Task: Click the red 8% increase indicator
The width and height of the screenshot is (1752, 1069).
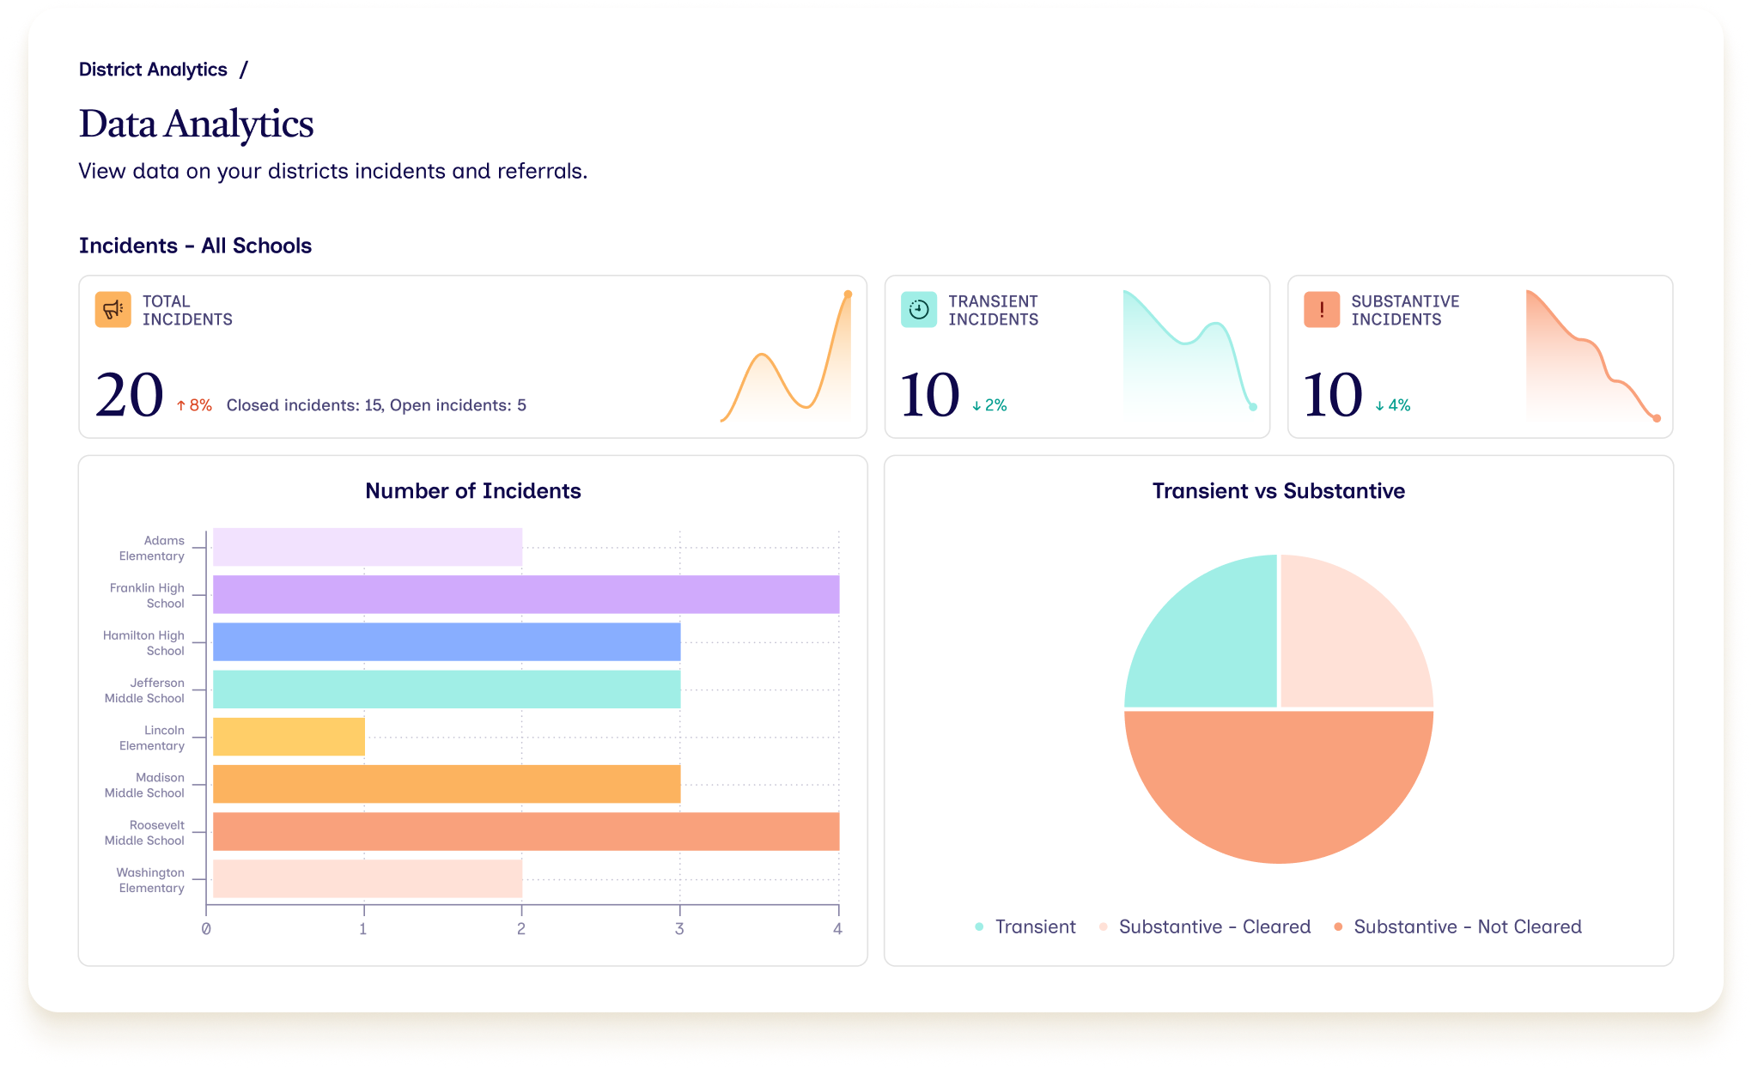Action: (195, 405)
